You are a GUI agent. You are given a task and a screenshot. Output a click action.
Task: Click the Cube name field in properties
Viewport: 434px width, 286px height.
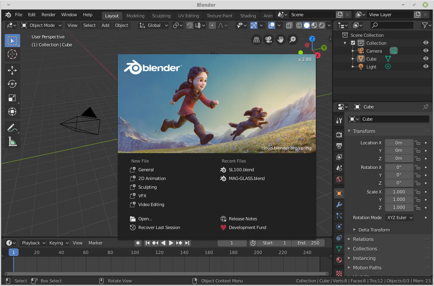coord(395,119)
